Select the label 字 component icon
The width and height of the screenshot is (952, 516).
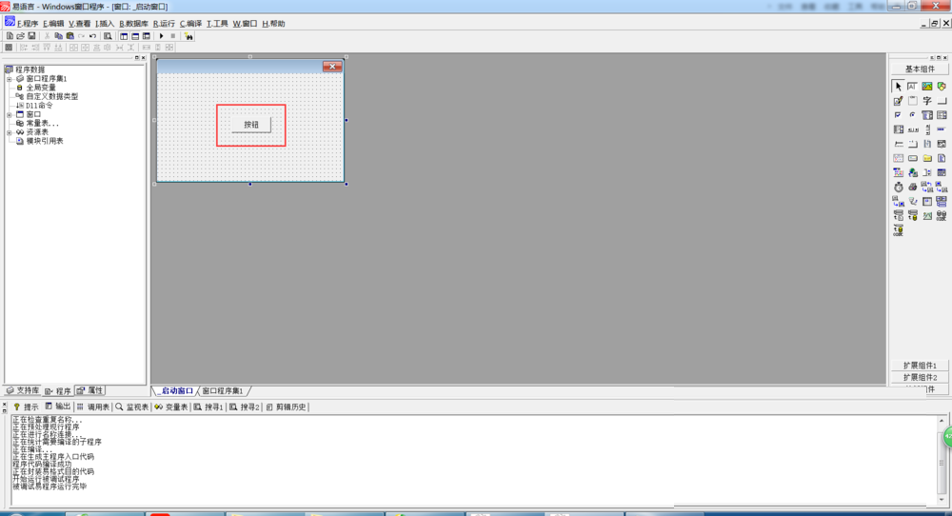(x=927, y=101)
